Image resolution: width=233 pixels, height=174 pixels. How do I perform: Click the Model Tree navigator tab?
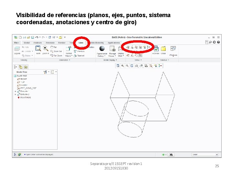(x=16, y=67)
